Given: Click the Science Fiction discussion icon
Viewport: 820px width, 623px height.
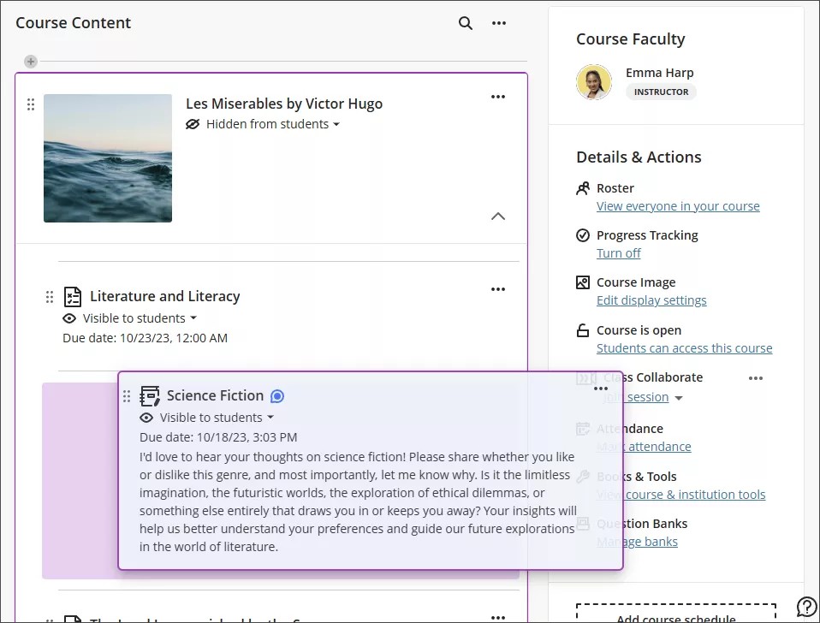Looking at the screenshot, I should [x=150, y=395].
